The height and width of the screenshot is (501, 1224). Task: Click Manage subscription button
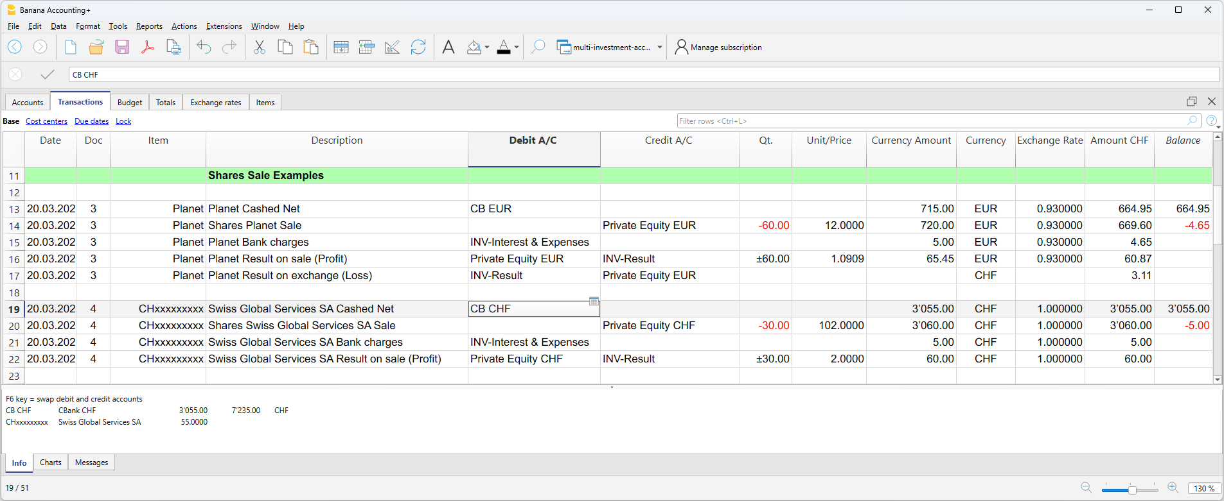tap(718, 47)
